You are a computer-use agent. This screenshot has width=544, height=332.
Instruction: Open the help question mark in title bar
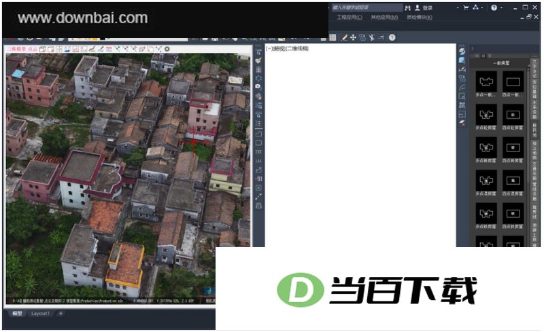[x=494, y=7]
